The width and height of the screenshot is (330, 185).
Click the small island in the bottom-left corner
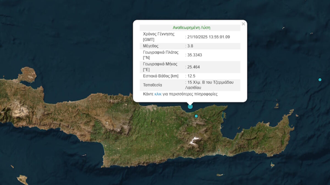pos(23,179)
